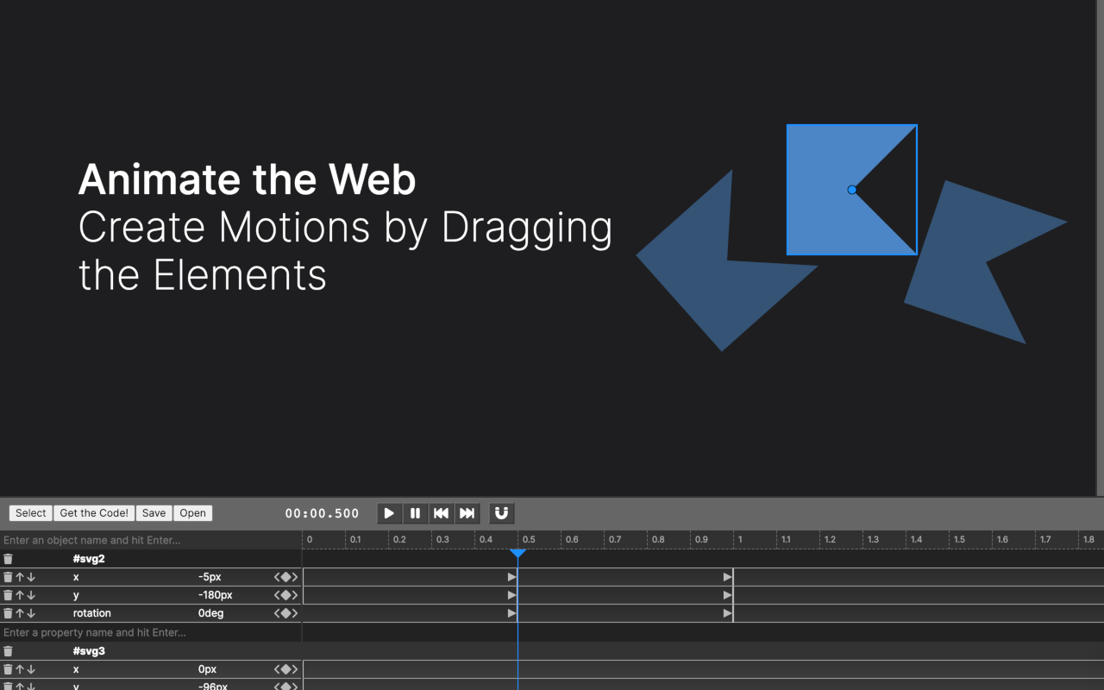The height and width of the screenshot is (690, 1104).
Task: Move the #svg3 x property up
Action: point(20,669)
